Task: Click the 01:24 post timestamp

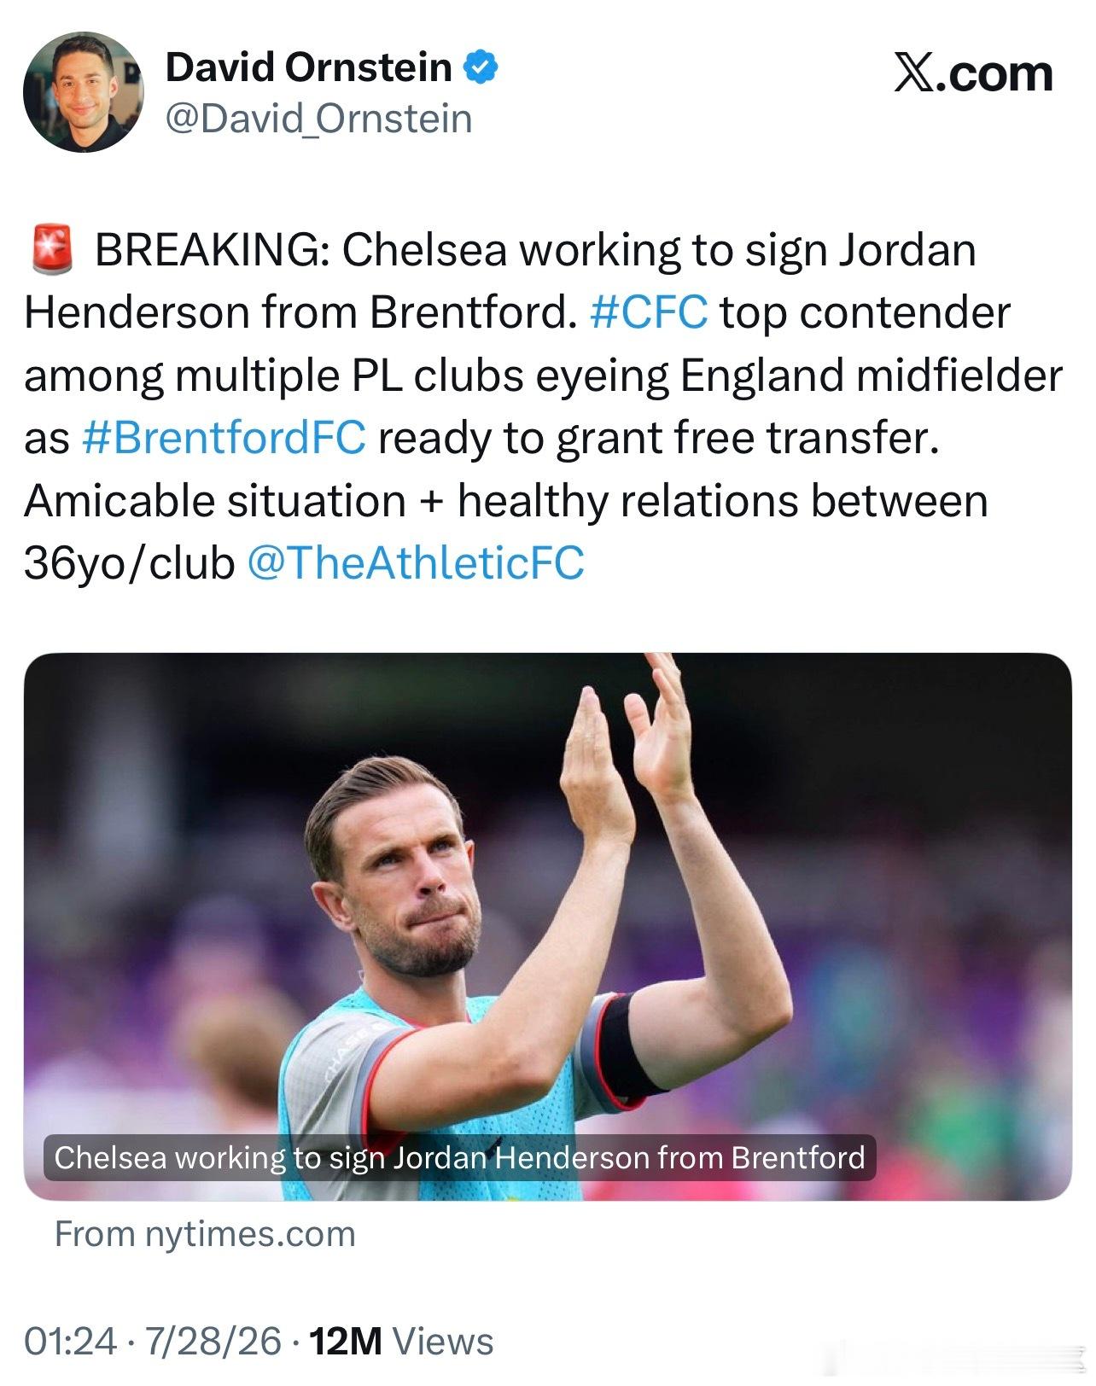Action: tap(70, 1341)
